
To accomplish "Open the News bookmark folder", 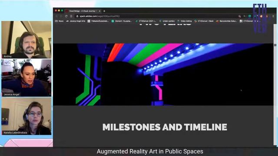I will point(59,21).
